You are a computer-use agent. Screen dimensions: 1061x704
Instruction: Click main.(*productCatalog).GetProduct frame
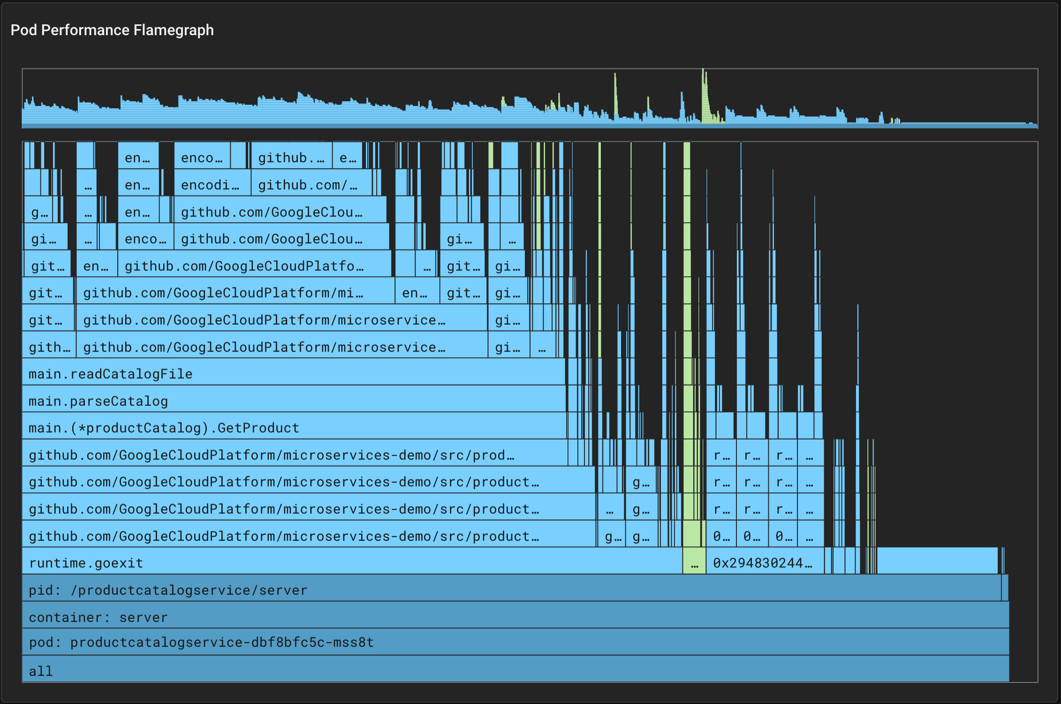coord(293,427)
